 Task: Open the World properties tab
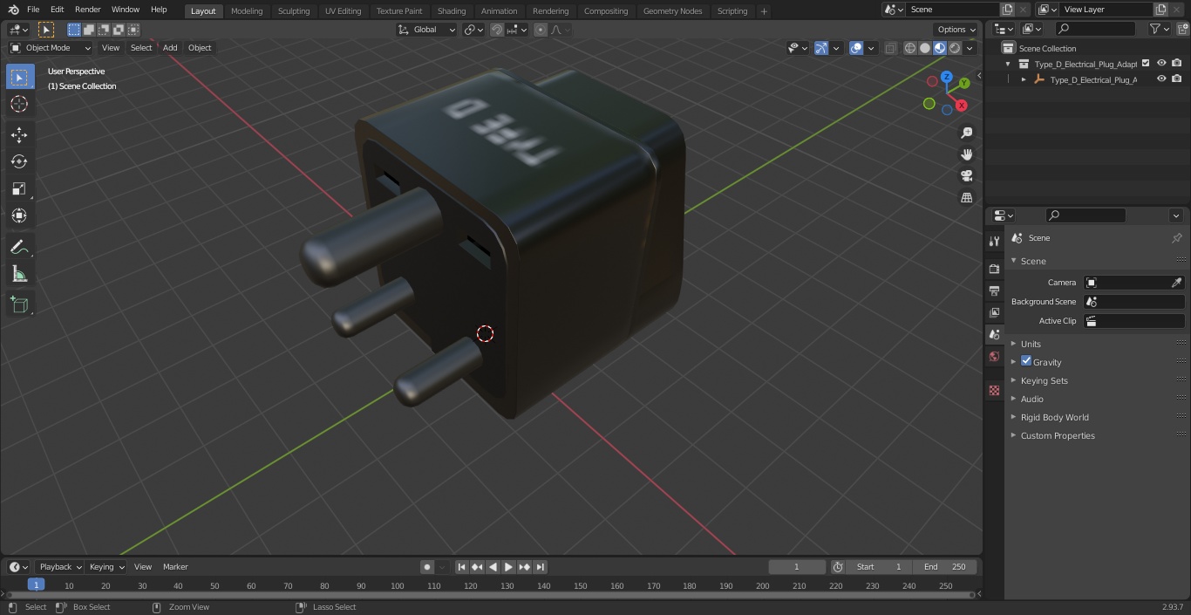(x=994, y=356)
